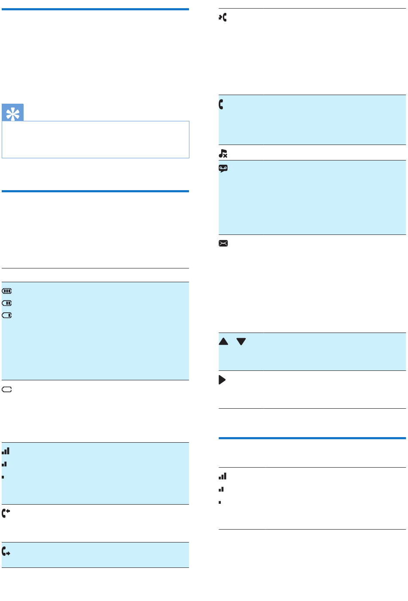Viewport: 408px width, 601px height.
Task: Click the ringer off music note icon
Action: pos(223,153)
